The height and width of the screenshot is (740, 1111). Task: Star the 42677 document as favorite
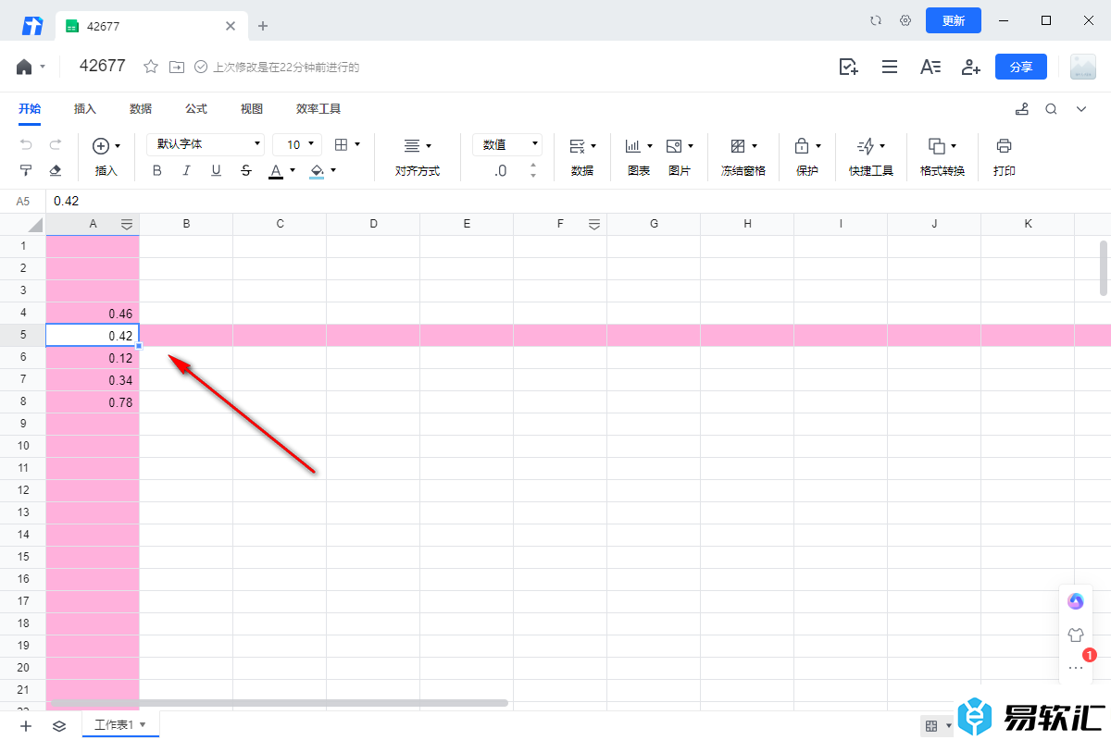(151, 67)
